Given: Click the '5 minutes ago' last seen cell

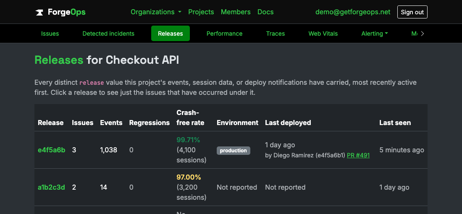Looking at the screenshot, I should click(402, 150).
